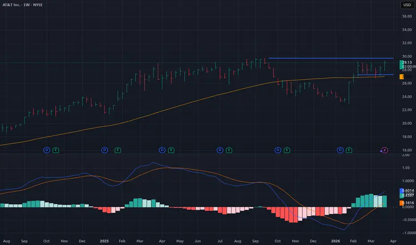Viewport: 416px width, 245px height.
Task: Click the 36.00 price axis label
Action: tap(407, 16)
